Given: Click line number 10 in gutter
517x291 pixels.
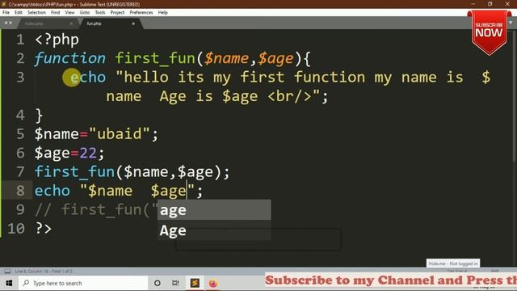Looking at the screenshot, I should (16, 228).
